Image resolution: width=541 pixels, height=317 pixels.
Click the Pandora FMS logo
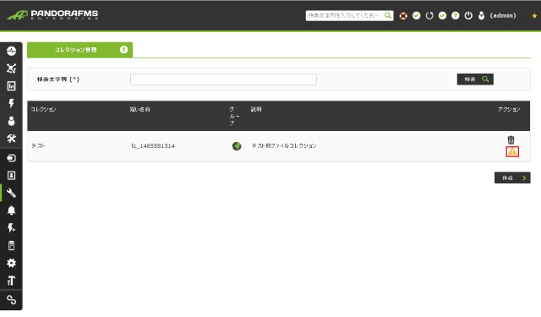point(52,15)
